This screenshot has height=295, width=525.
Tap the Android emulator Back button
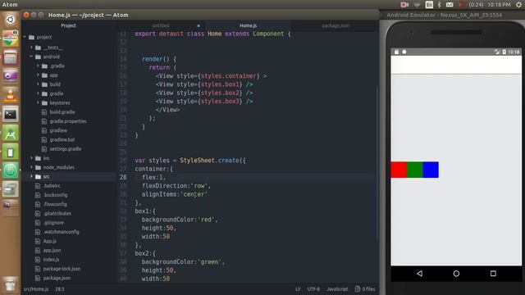pos(419,273)
